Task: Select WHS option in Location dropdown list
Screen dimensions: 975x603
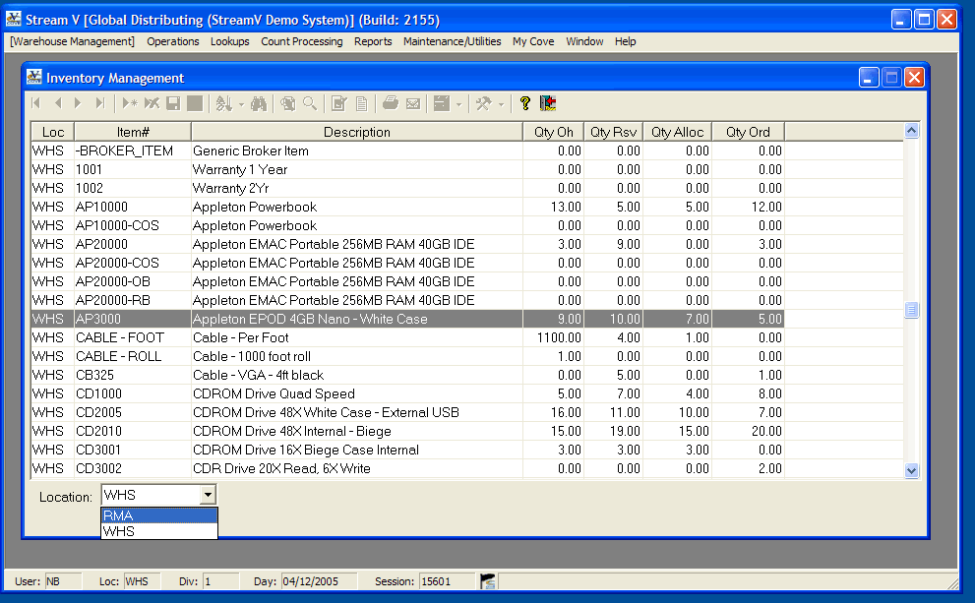Action: tap(159, 531)
